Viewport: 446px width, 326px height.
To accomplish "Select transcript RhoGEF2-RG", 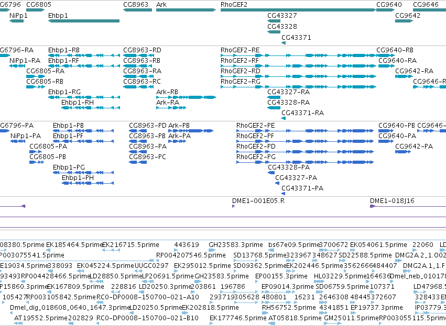I will tap(298, 87).
